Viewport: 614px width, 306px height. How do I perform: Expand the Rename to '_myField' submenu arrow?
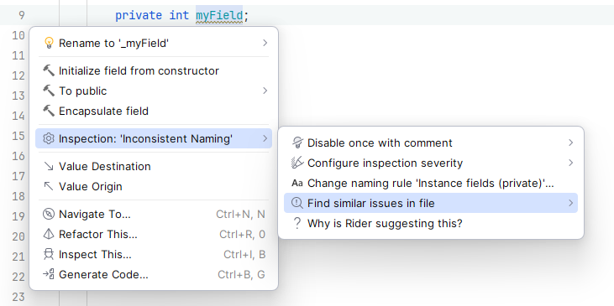coord(265,43)
